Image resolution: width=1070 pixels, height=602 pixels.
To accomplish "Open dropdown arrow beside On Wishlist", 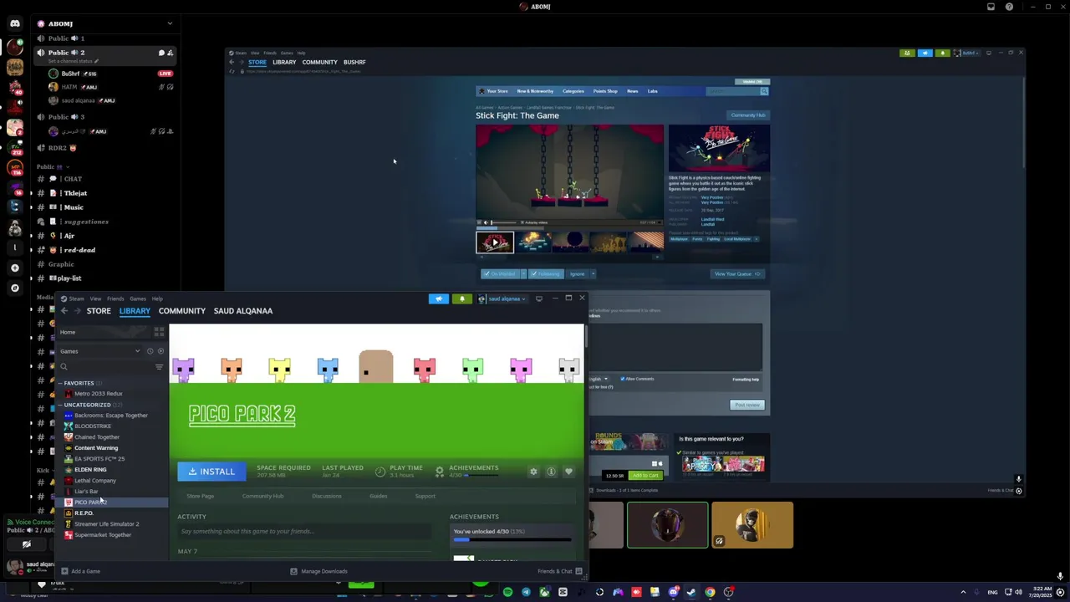I will [x=524, y=273].
